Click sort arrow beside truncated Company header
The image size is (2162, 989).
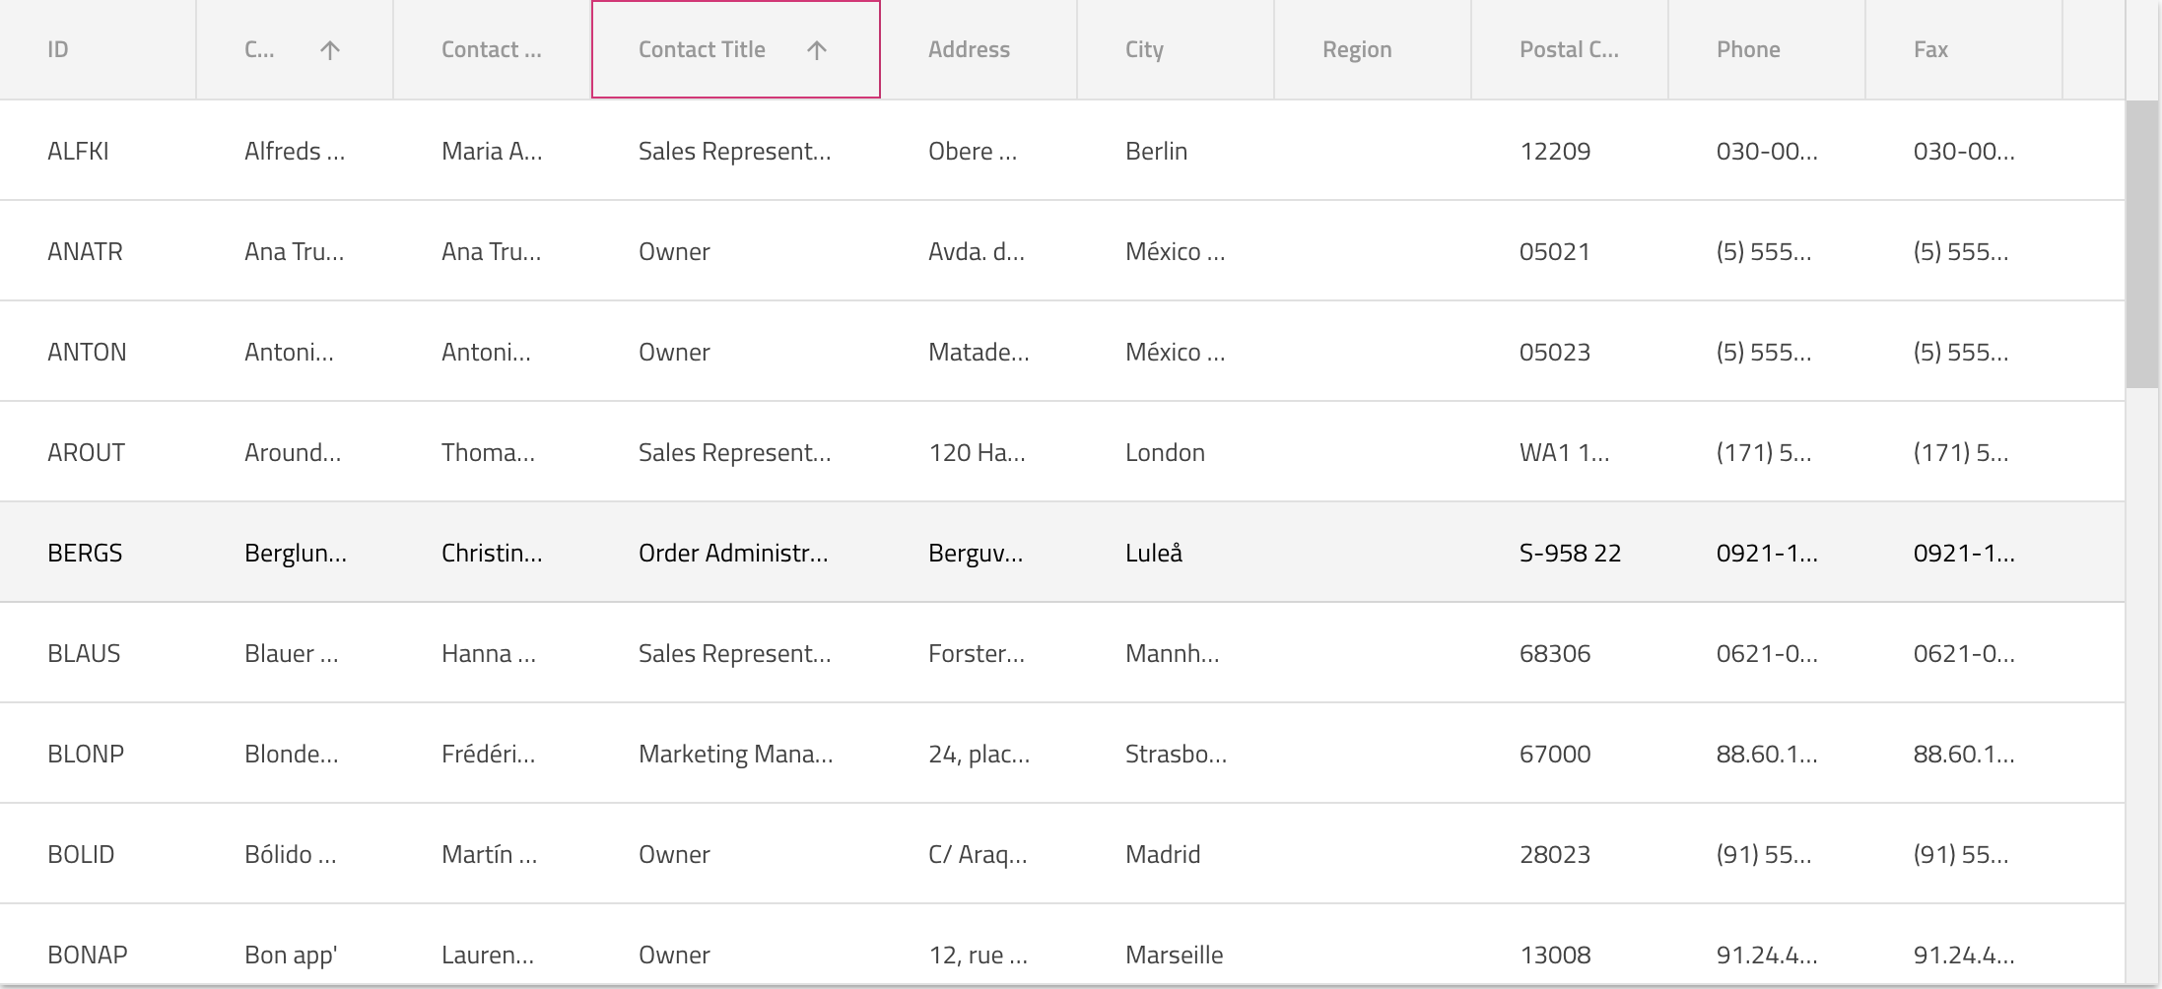coord(330,50)
